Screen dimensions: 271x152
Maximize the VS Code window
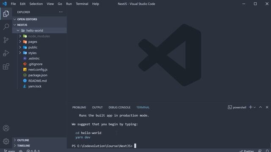[255, 4]
